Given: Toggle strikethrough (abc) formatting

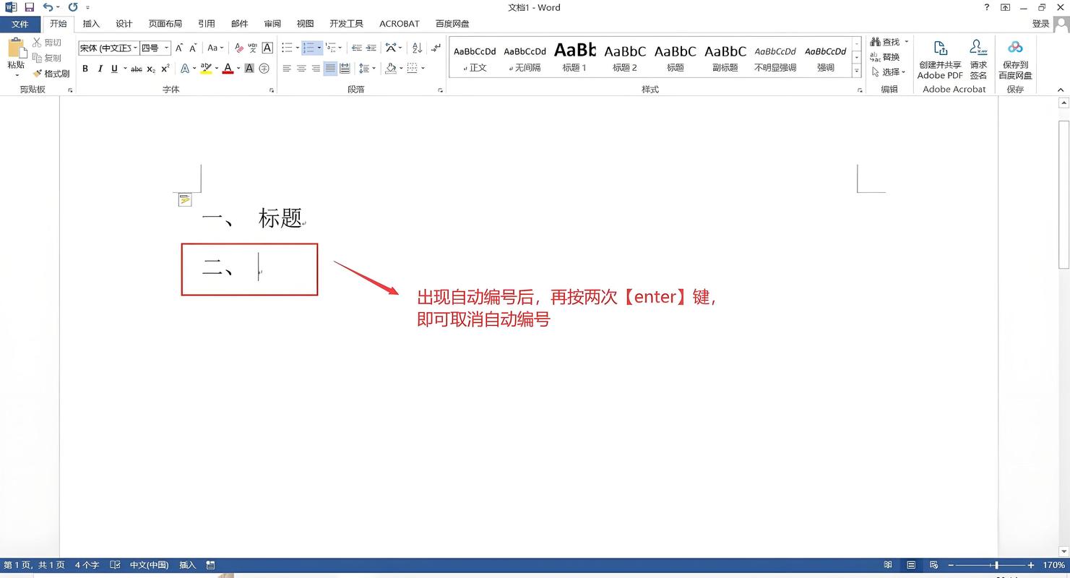Looking at the screenshot, I should [137, 69].
